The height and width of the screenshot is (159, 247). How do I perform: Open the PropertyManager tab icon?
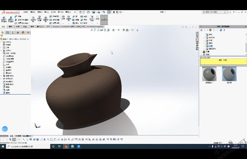[x=7, y=33]
